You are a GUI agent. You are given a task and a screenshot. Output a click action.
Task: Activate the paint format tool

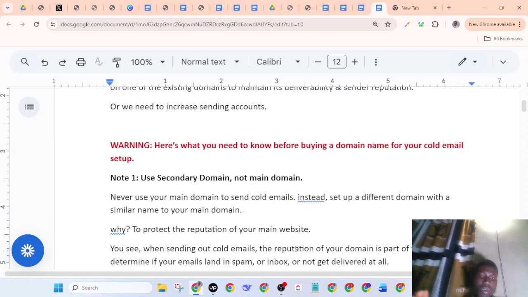point(116,62)
